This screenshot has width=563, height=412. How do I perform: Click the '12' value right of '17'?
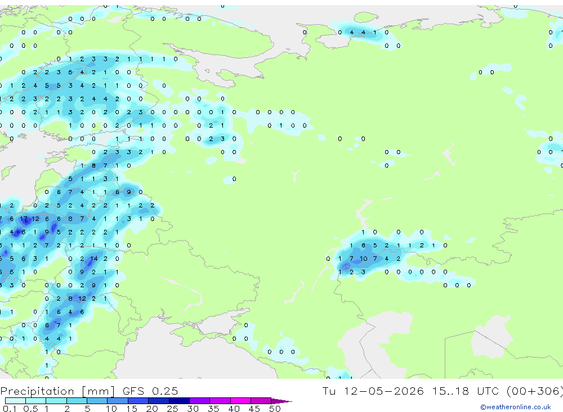pos(35,219)
